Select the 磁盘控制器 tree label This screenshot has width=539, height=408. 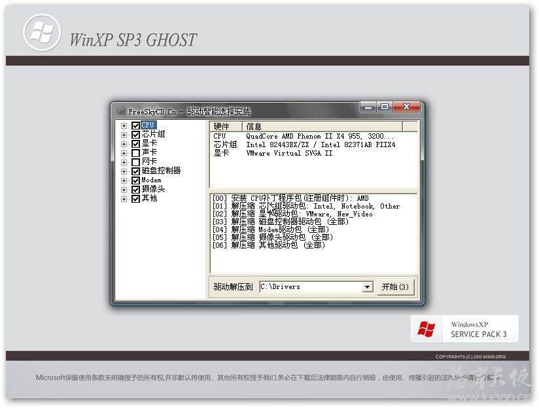pyautogui.click(x=161, y=171)
